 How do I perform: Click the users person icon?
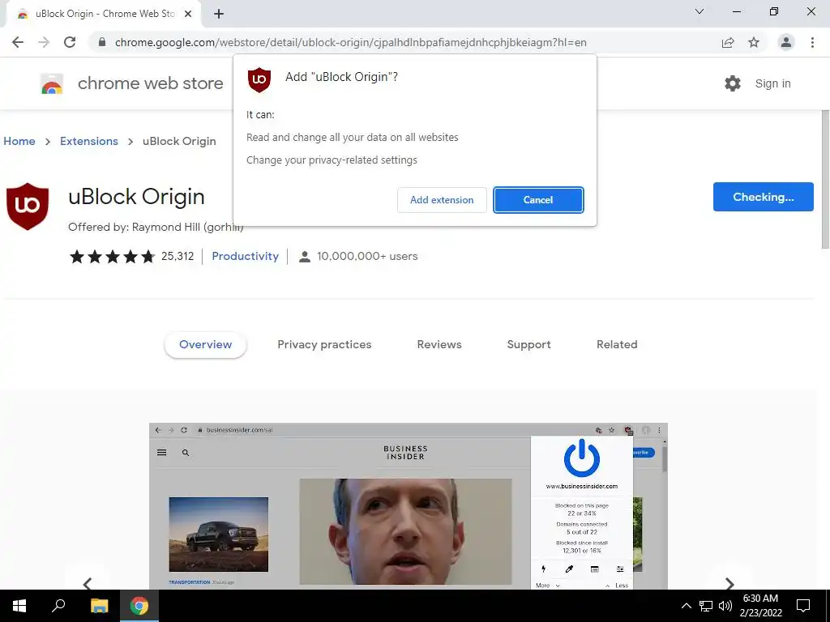pos(305,257)
